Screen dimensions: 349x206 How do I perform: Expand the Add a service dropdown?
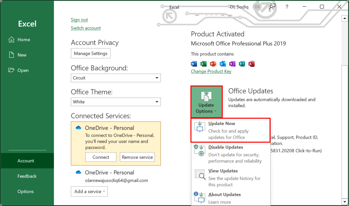point(89,191)
